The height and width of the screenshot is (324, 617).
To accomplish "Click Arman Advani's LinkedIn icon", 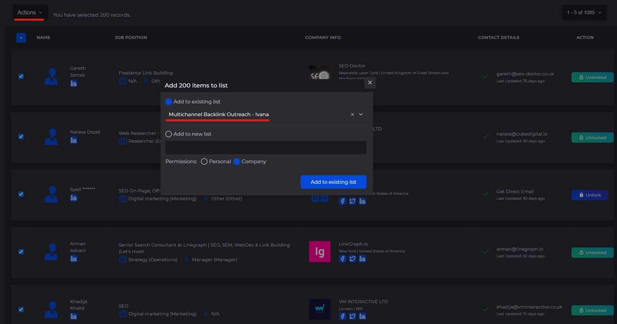I will click(74, 259).
